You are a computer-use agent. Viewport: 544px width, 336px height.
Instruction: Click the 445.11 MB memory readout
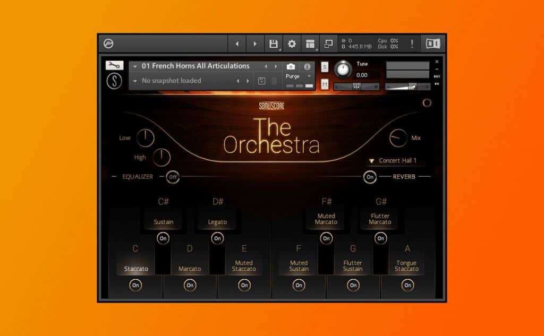point(360,47)
